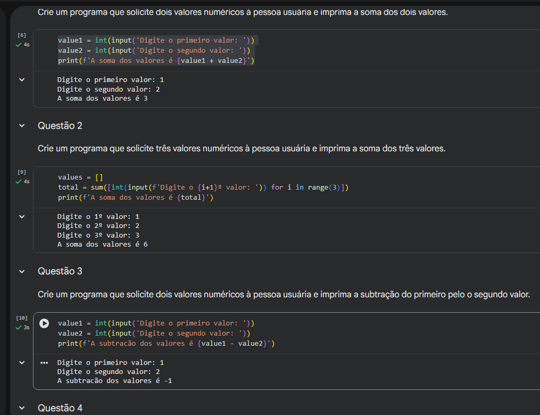The width and height of the screenshot is (540, 415).
Task: Click the execution count [6]
Action: pos(22,35)
